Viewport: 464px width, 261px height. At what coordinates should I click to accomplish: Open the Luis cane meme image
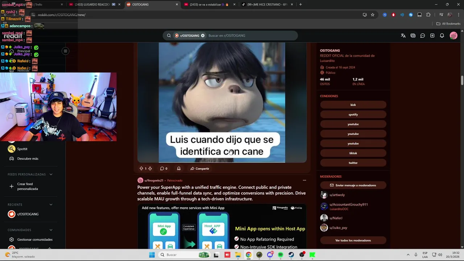tap(222, 103)
